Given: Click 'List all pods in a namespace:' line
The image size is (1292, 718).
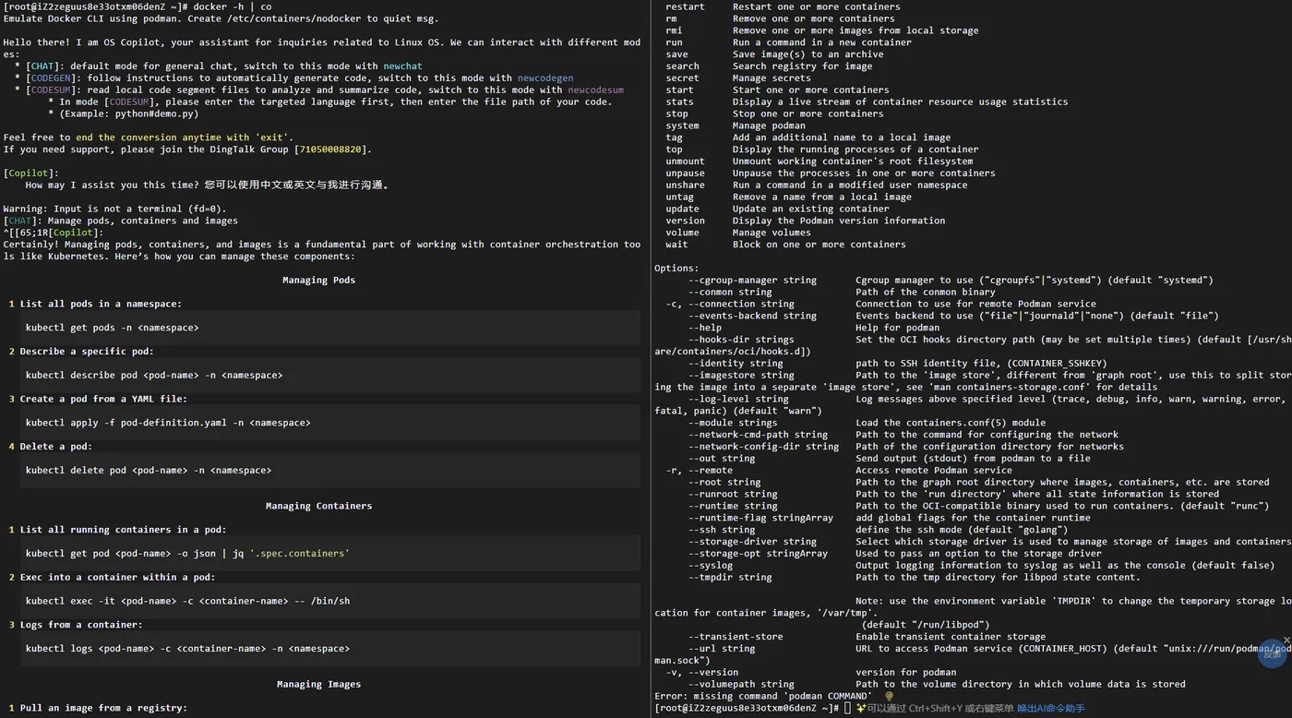Looking at the screenshot, I should (101, 305).
